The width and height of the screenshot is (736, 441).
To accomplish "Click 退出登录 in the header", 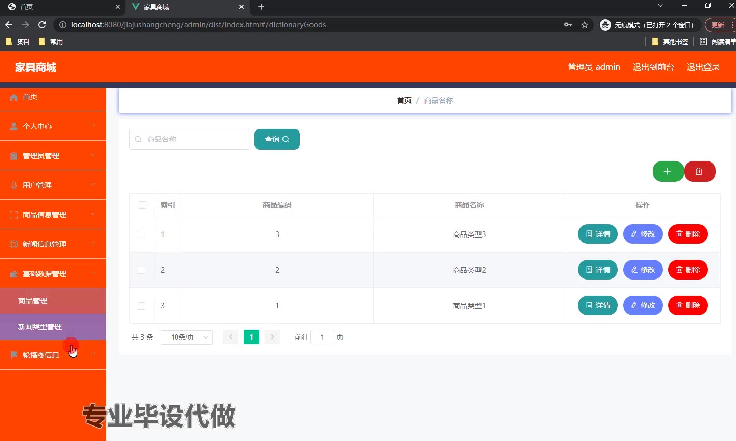I will pos(703,67).
